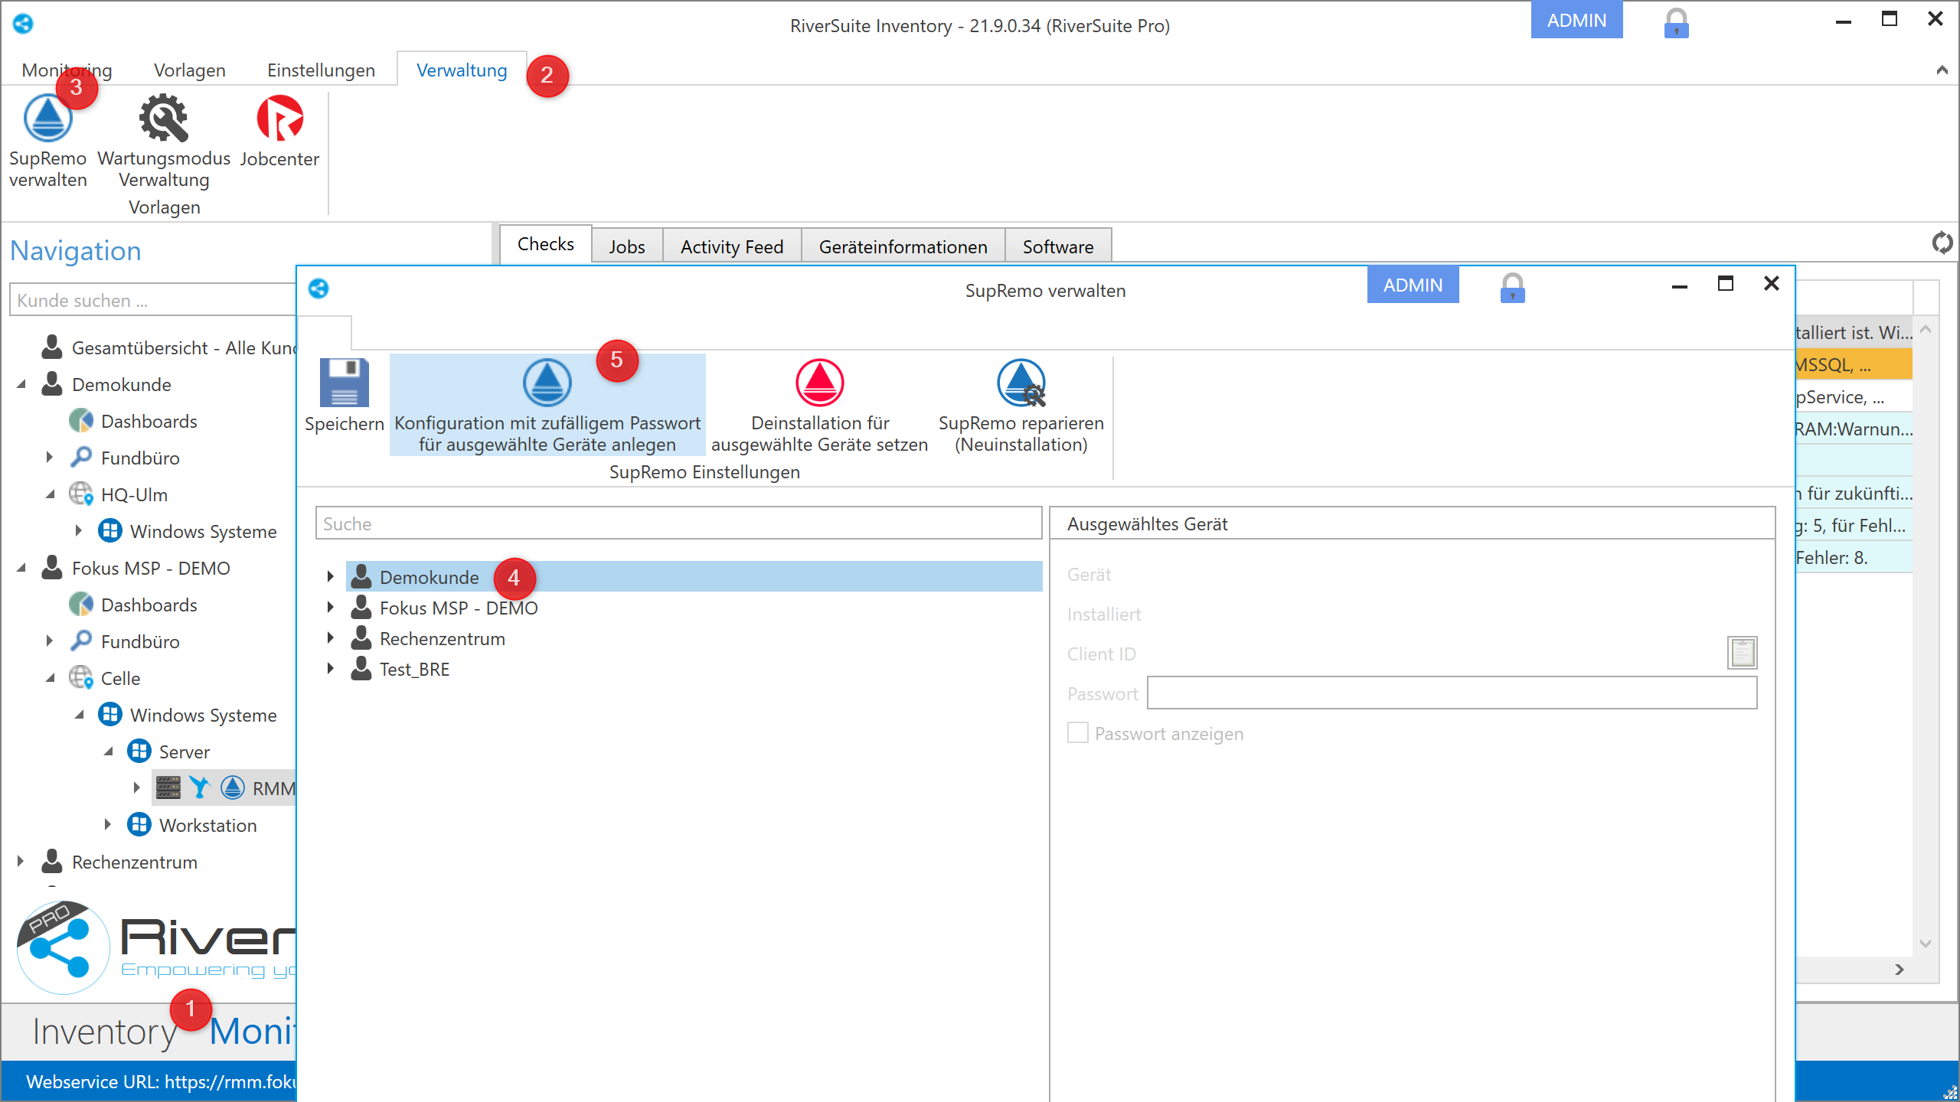
Task: Create configuration with random password for devices
Action: [547, 406]
